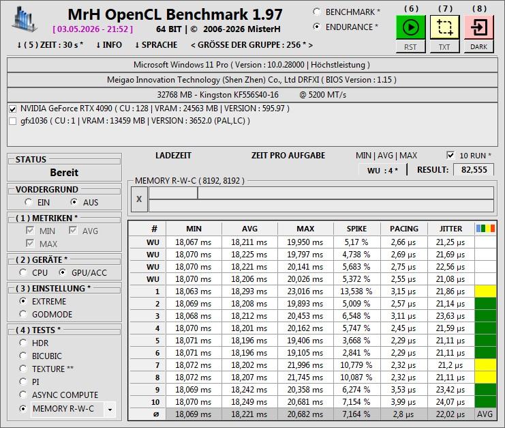Click the green status swatch in run 2
The width and height of the screenshot is (505, 428).
[485, 304]
